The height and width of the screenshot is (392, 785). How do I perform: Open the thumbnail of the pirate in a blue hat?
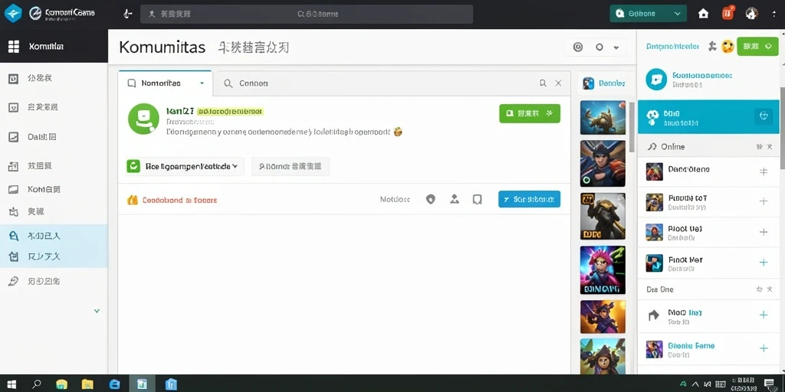tap(603, 164)
